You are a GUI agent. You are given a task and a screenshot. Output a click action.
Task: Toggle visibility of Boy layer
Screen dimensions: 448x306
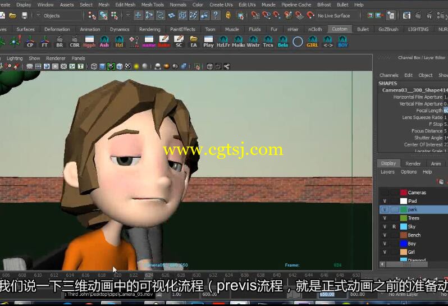385,244
